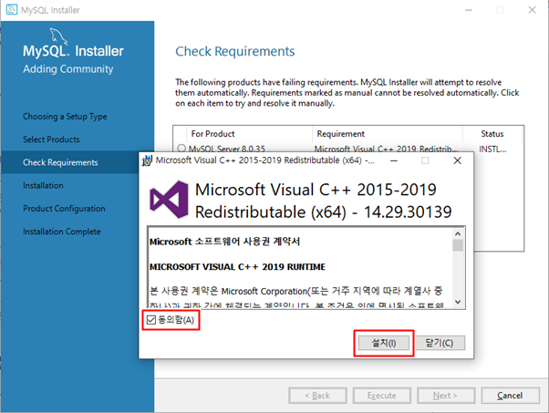
Task: Open the Choosing a Setup Type step
Action: [65, 117]
